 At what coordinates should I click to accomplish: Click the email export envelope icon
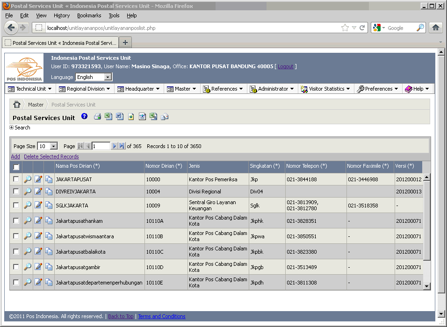(165, 117)
